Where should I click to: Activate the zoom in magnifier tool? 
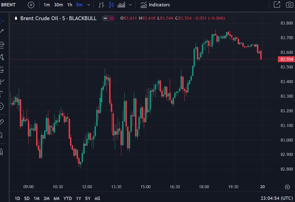pos(2,135)
